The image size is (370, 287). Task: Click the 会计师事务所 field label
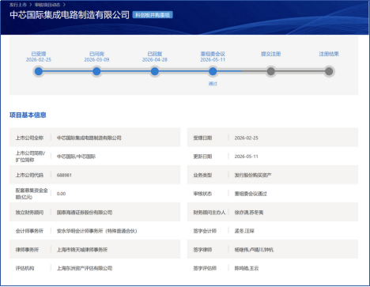29,231
